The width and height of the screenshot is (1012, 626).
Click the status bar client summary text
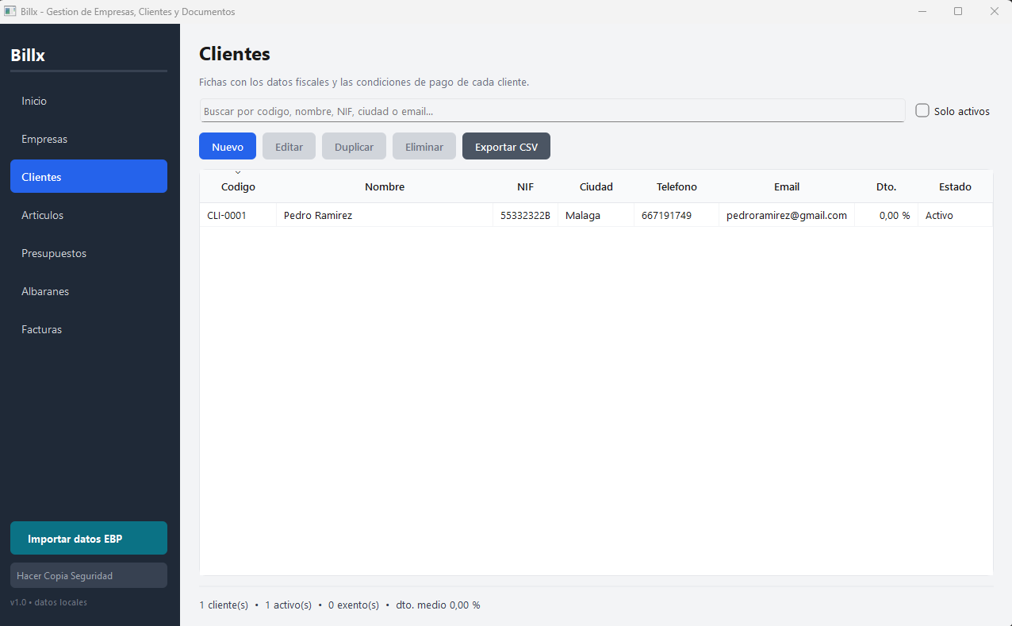coord(339,605)
